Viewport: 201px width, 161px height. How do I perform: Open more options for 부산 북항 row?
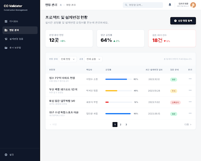[x=190, y=90]
